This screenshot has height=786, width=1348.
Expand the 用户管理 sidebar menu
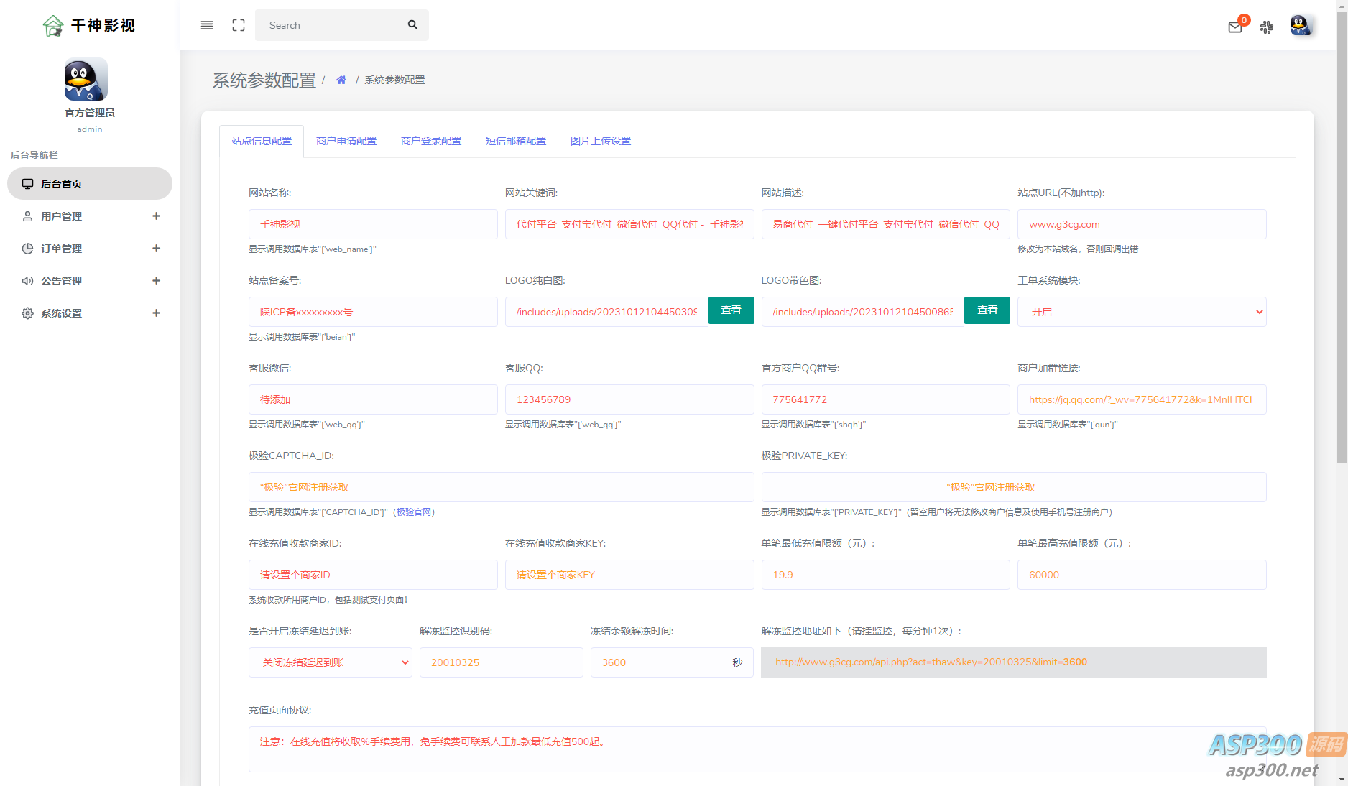(90, 216)
